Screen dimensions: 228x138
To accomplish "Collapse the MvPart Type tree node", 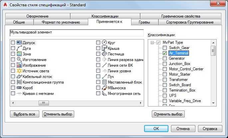I will (x=152, y=42).
